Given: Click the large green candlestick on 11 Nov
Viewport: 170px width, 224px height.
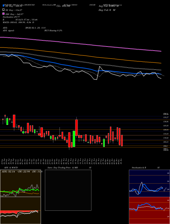Looking at the screenshot, I should (74, 139).
